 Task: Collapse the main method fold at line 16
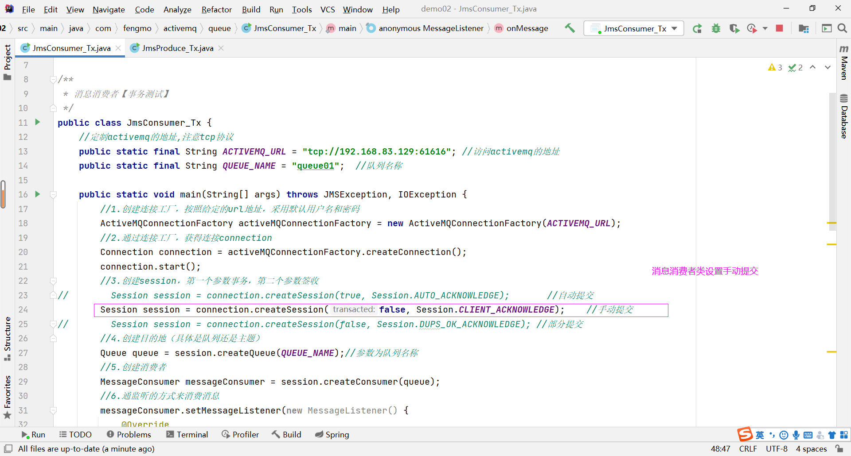click(53, 194)
